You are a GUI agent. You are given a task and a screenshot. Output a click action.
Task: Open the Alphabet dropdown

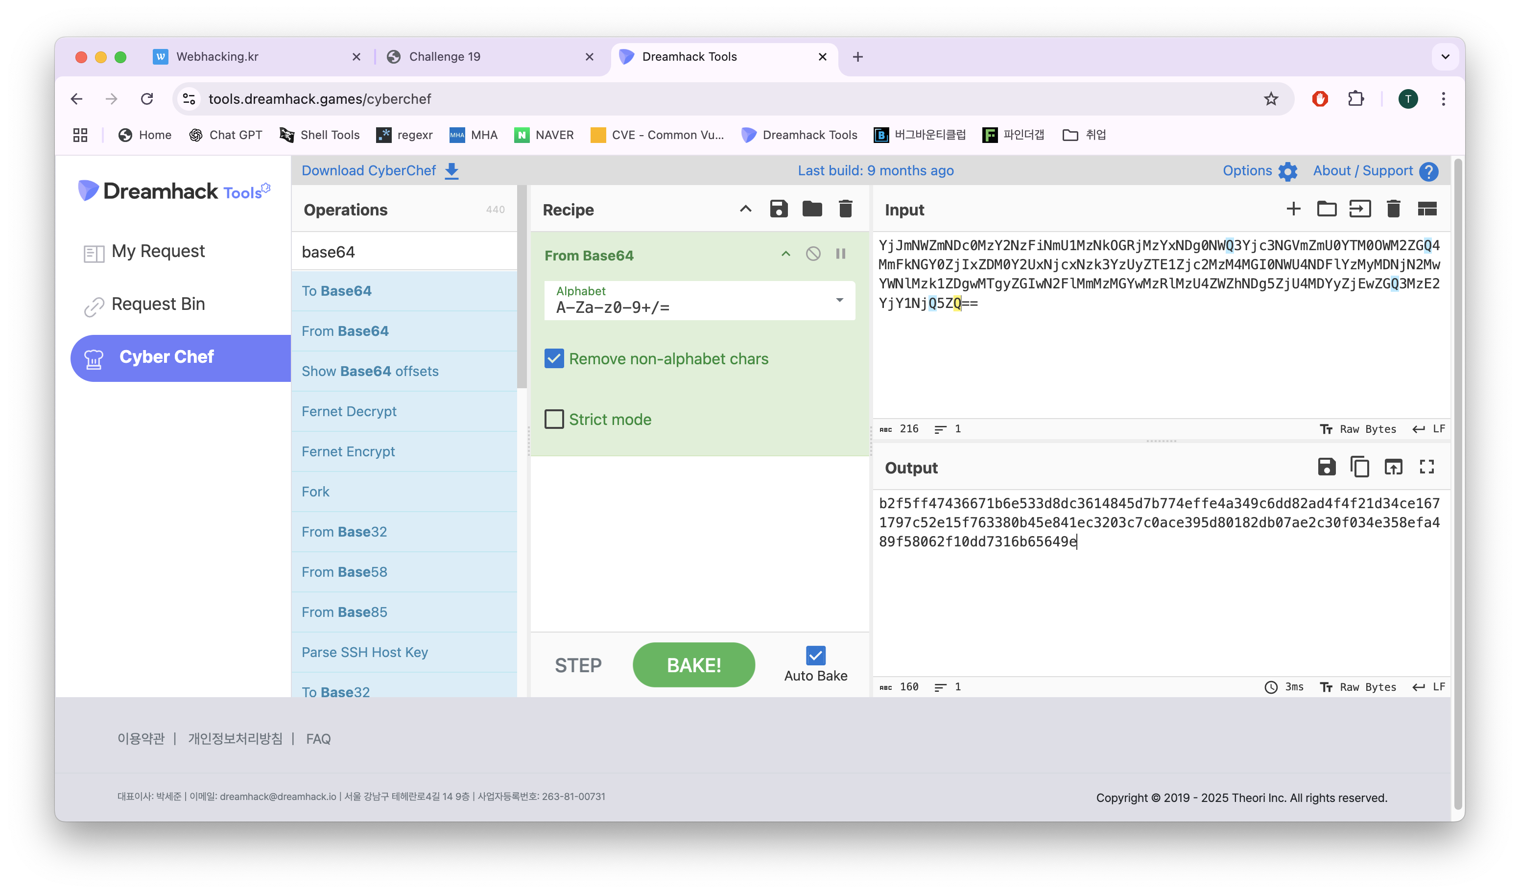838,301
